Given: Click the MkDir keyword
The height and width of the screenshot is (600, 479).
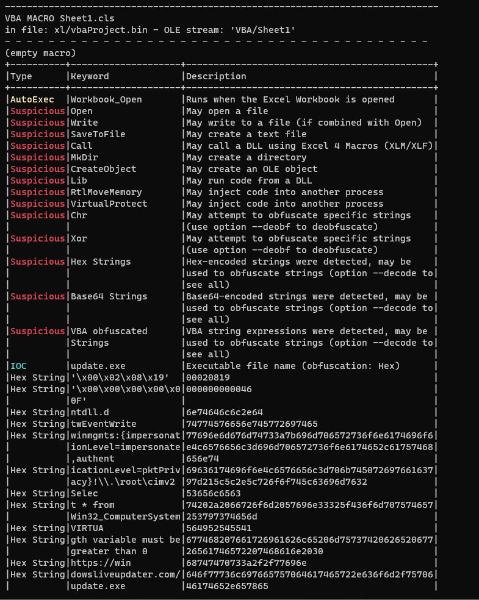Looking at the screenshot, I should tap(84, 157).
